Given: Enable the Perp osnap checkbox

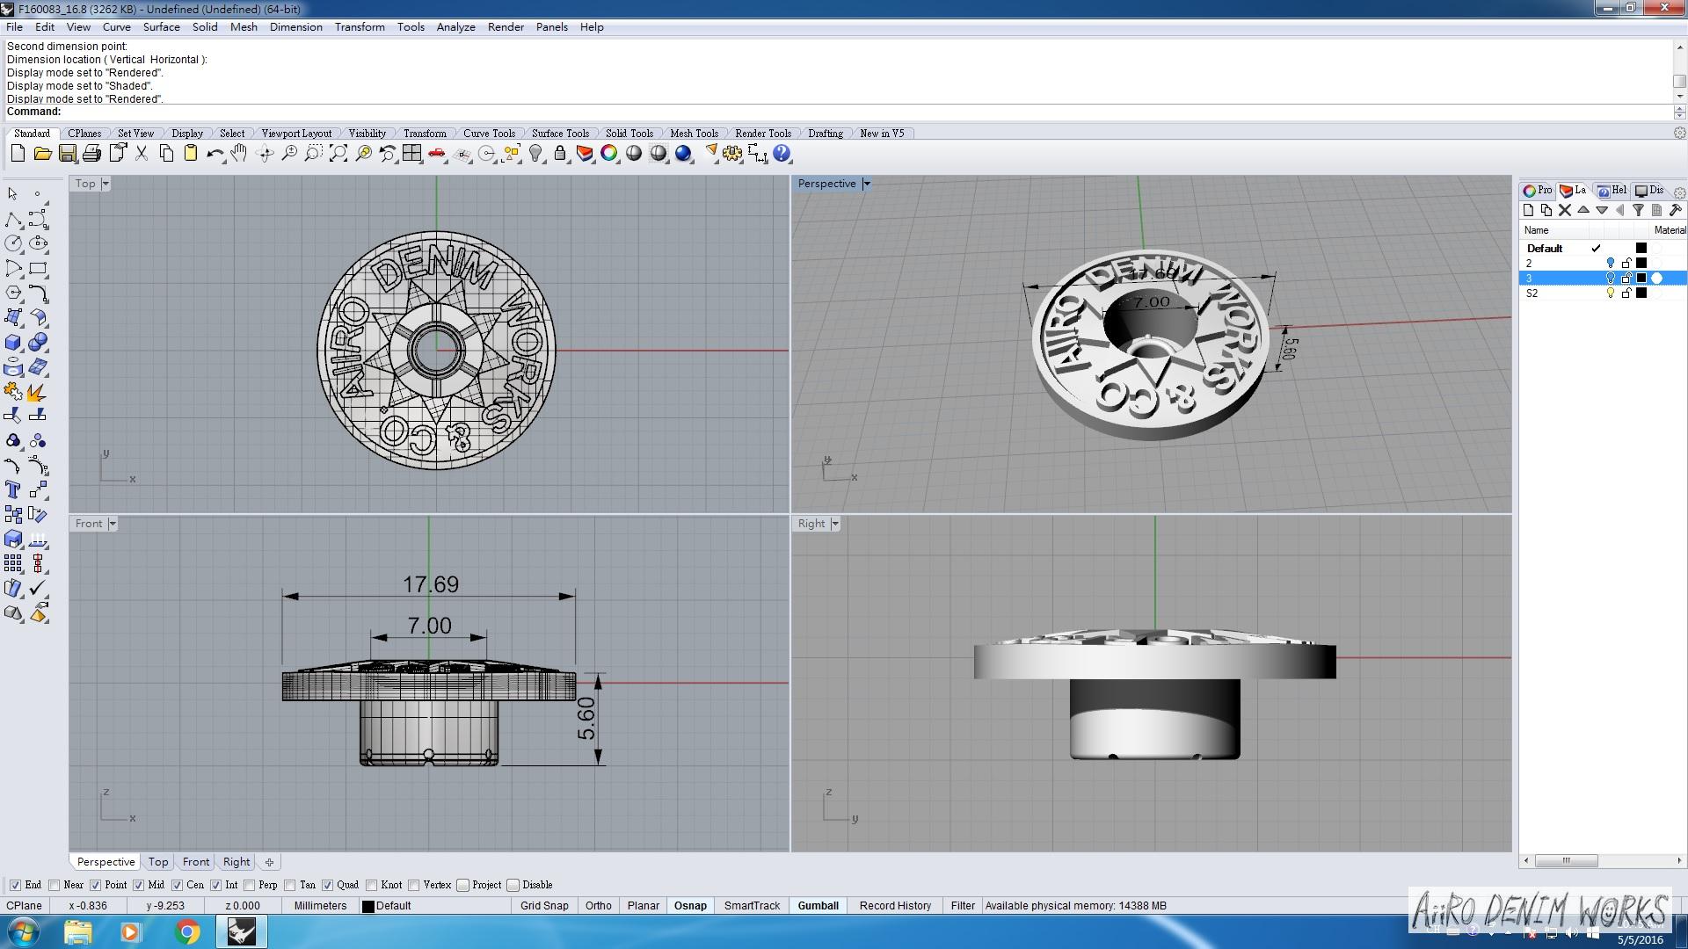Looking at the screenshot, I should pos(250,885).
